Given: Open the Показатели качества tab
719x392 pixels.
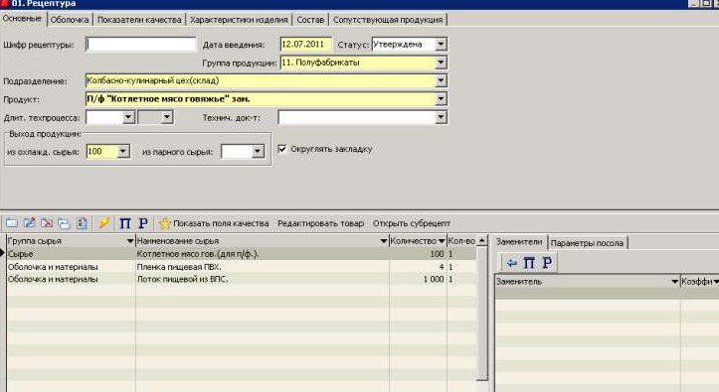Looking at the screenshot, I should tap(139, 20).
